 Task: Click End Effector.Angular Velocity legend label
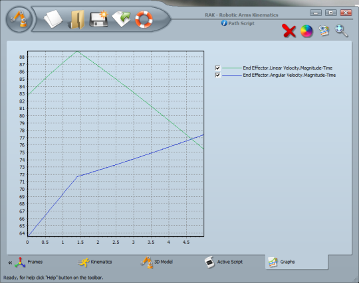point(289,75)
